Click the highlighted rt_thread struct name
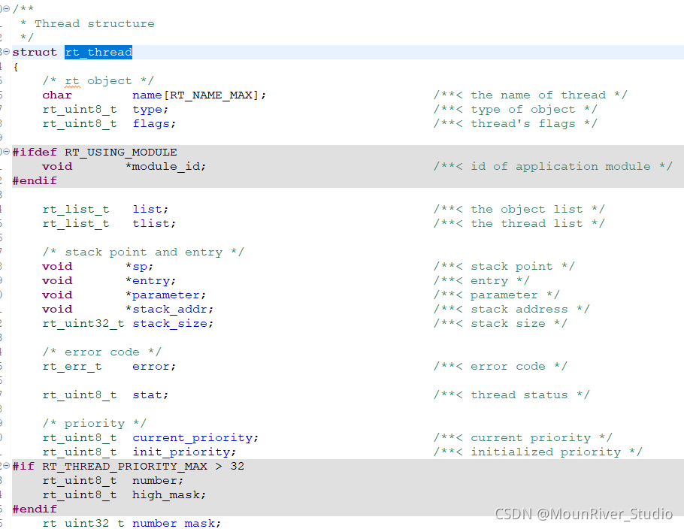 pyautogui.click(x=98, y=53)
